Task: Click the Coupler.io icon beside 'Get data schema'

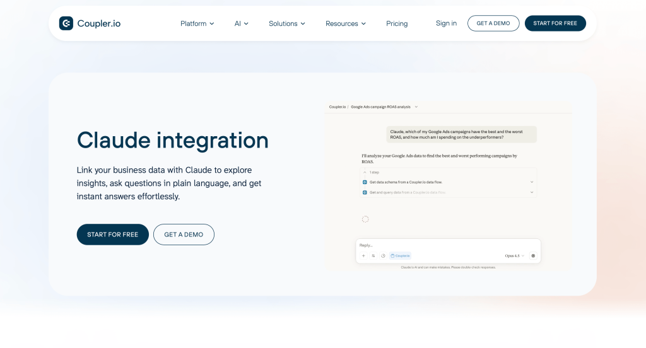Action: pos(365,182)
